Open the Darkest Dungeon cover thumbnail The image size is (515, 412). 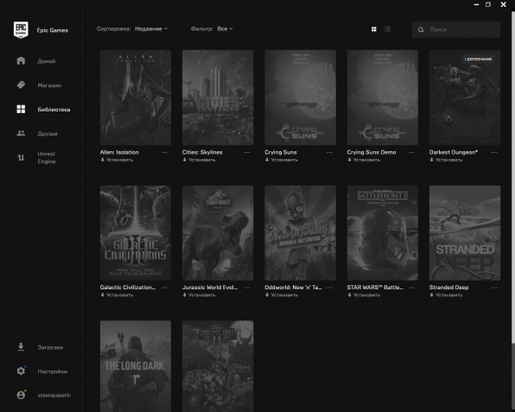(x=465, y=98)
